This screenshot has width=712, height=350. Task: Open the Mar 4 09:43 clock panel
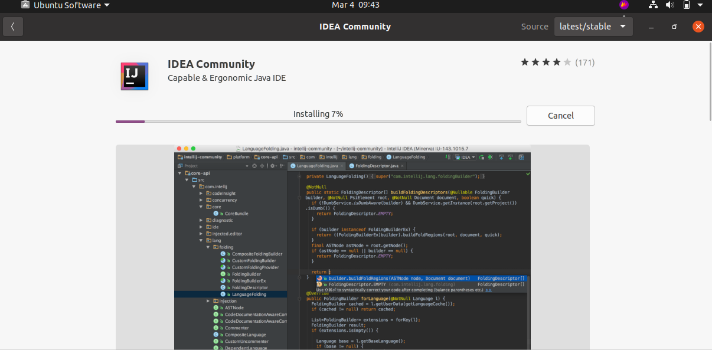355,5
